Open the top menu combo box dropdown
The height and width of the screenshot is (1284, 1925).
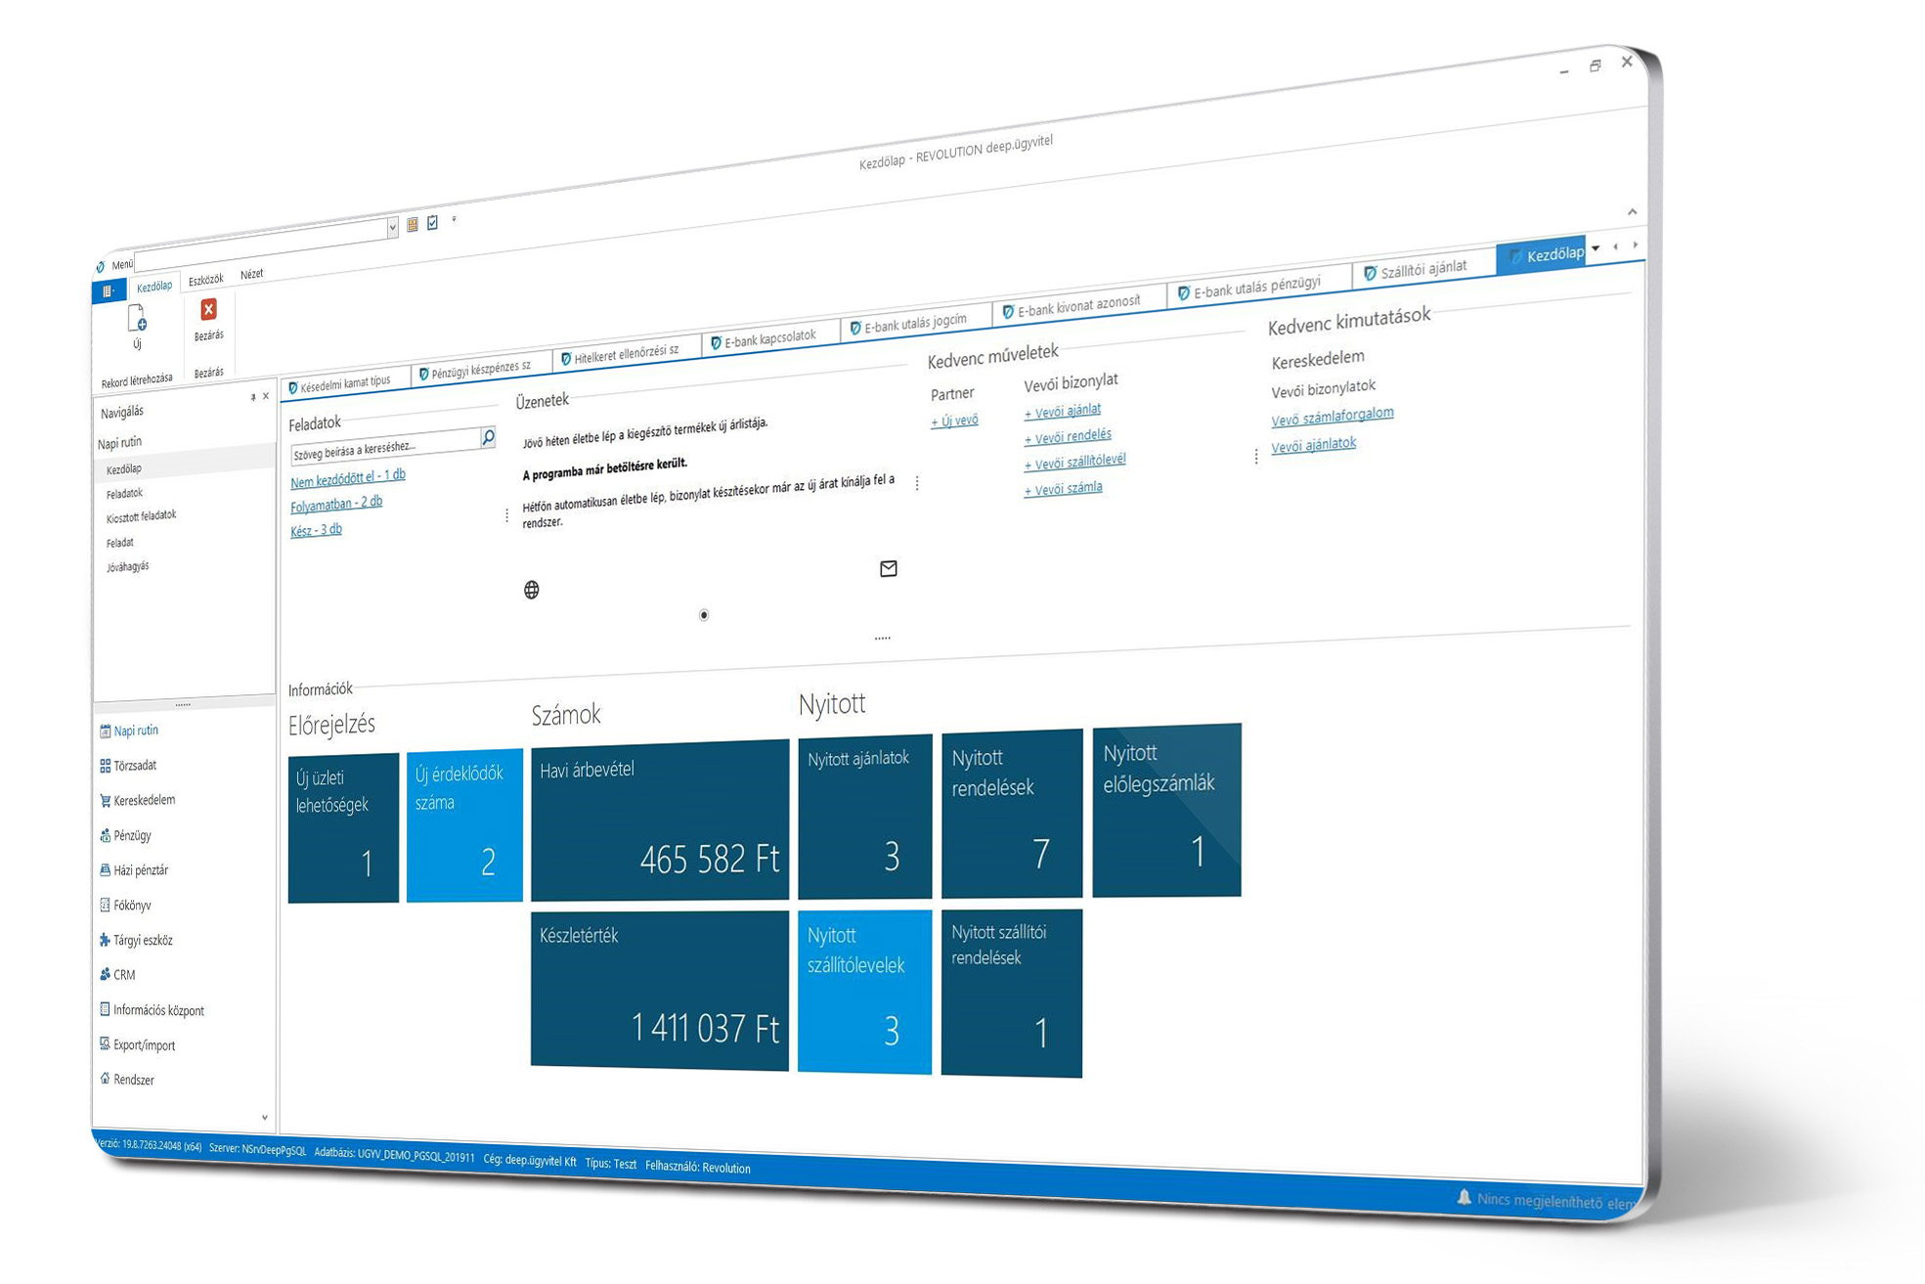pyautogui.click(x=392, y=228)
